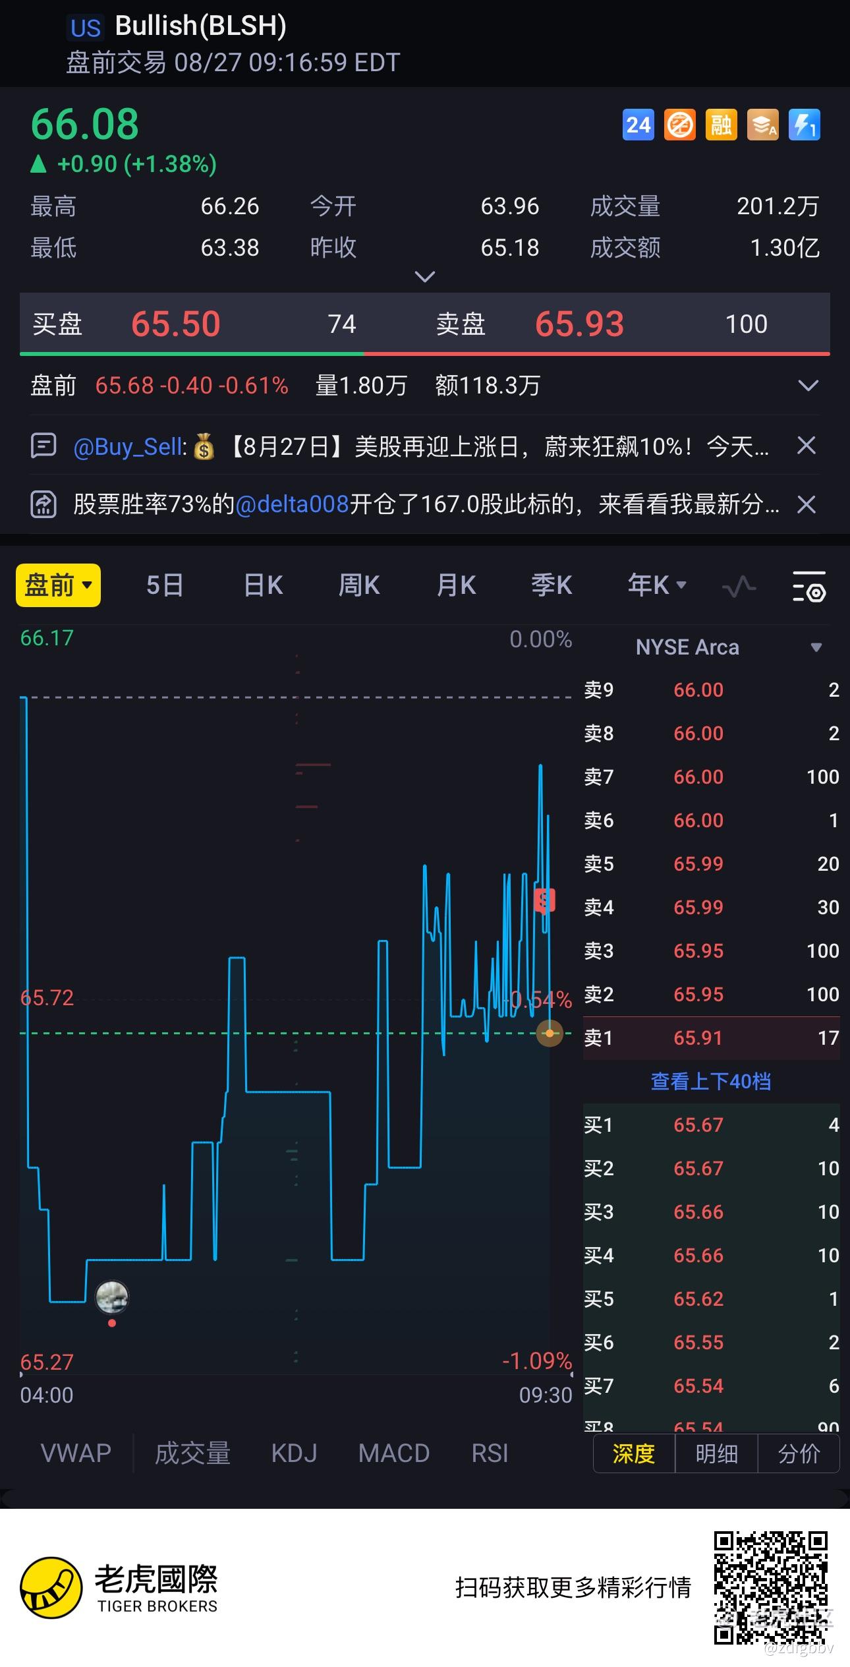Screen dimensions: 850x1667
Task: Open the chart indicator wave icon
Action: coord(739,585)
